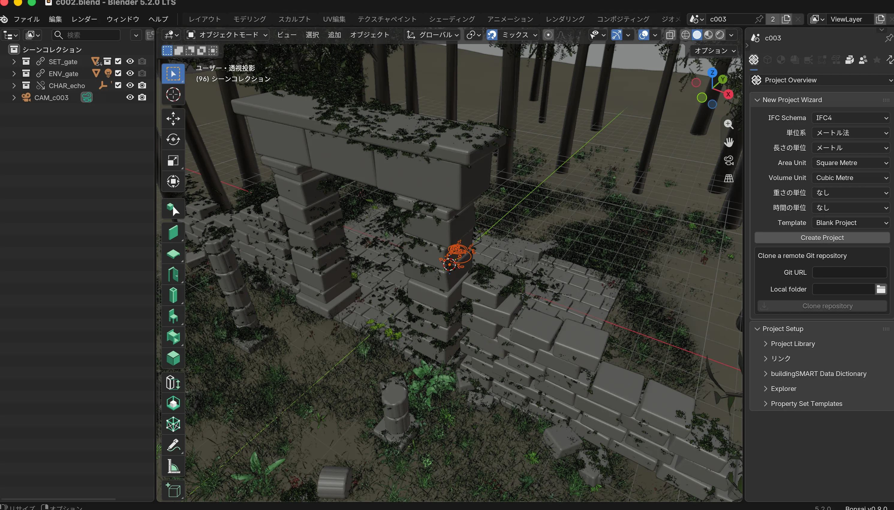The height and width of the screenshot is (510, 894).
Task: Toggle camera view icon in viewport
Action: point(729,160)
